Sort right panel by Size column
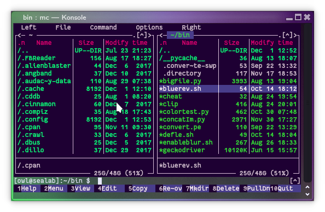 (x=231, y=43)
